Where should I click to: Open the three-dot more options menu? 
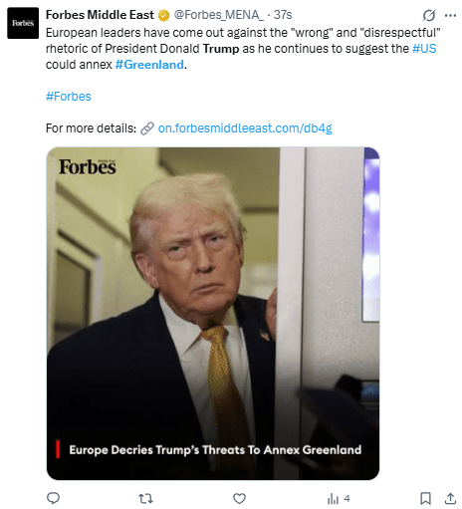click(x=450, y=15)
